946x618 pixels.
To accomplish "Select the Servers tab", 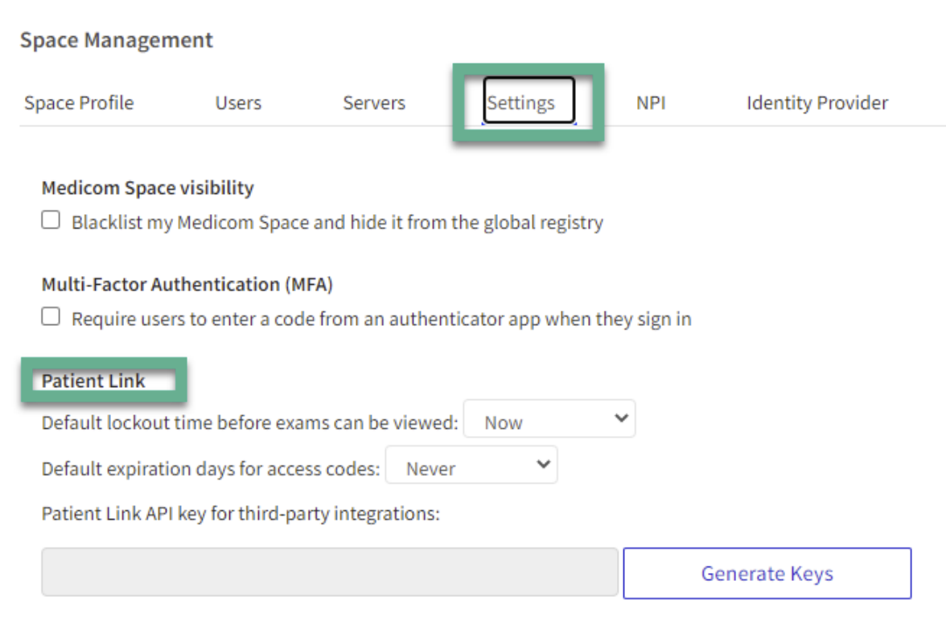I will (x=373, y=102).
